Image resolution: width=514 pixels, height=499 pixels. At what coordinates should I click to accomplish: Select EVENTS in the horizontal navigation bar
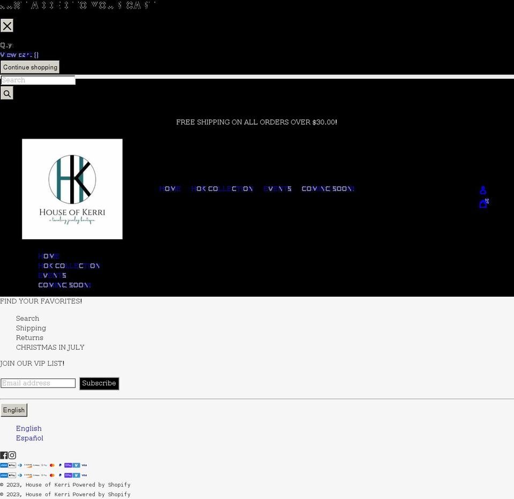pos(277,188)
